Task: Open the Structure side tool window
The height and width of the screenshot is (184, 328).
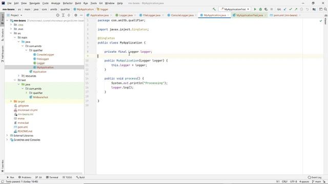Action: click(2, 34)
